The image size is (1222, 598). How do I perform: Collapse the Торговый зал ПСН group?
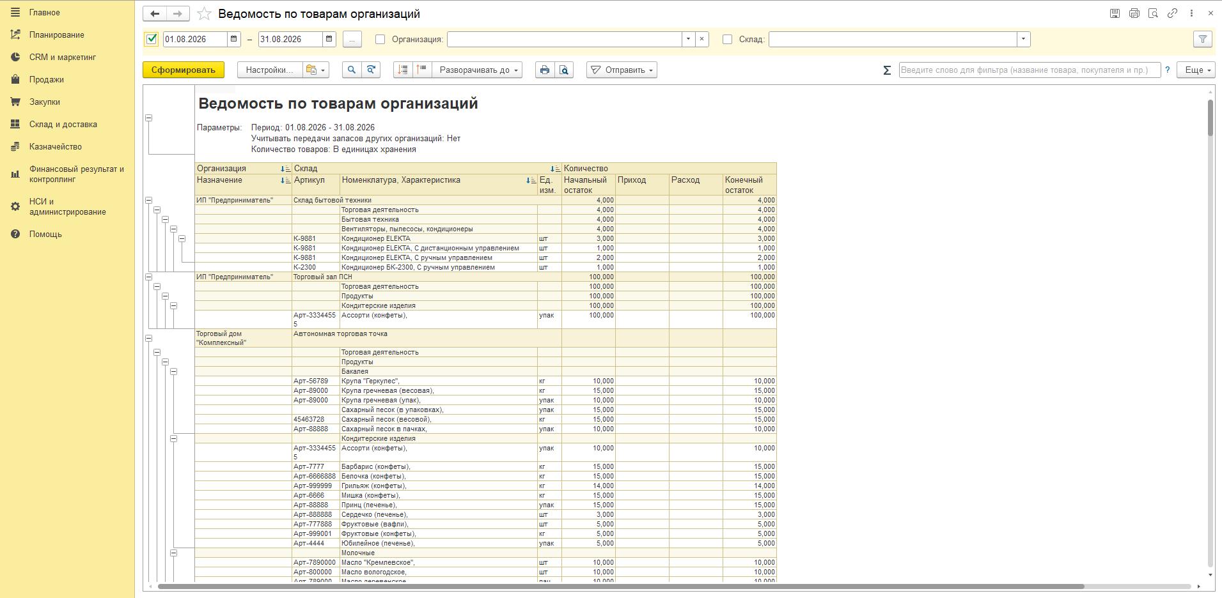coord(148,277)
